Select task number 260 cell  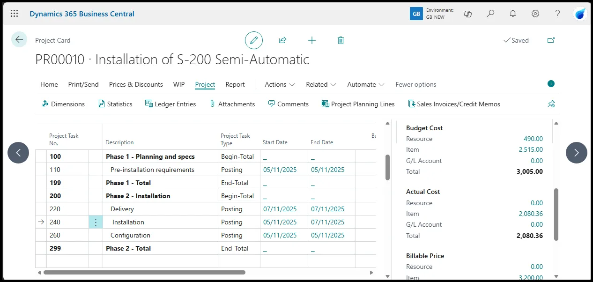point(68,235)
